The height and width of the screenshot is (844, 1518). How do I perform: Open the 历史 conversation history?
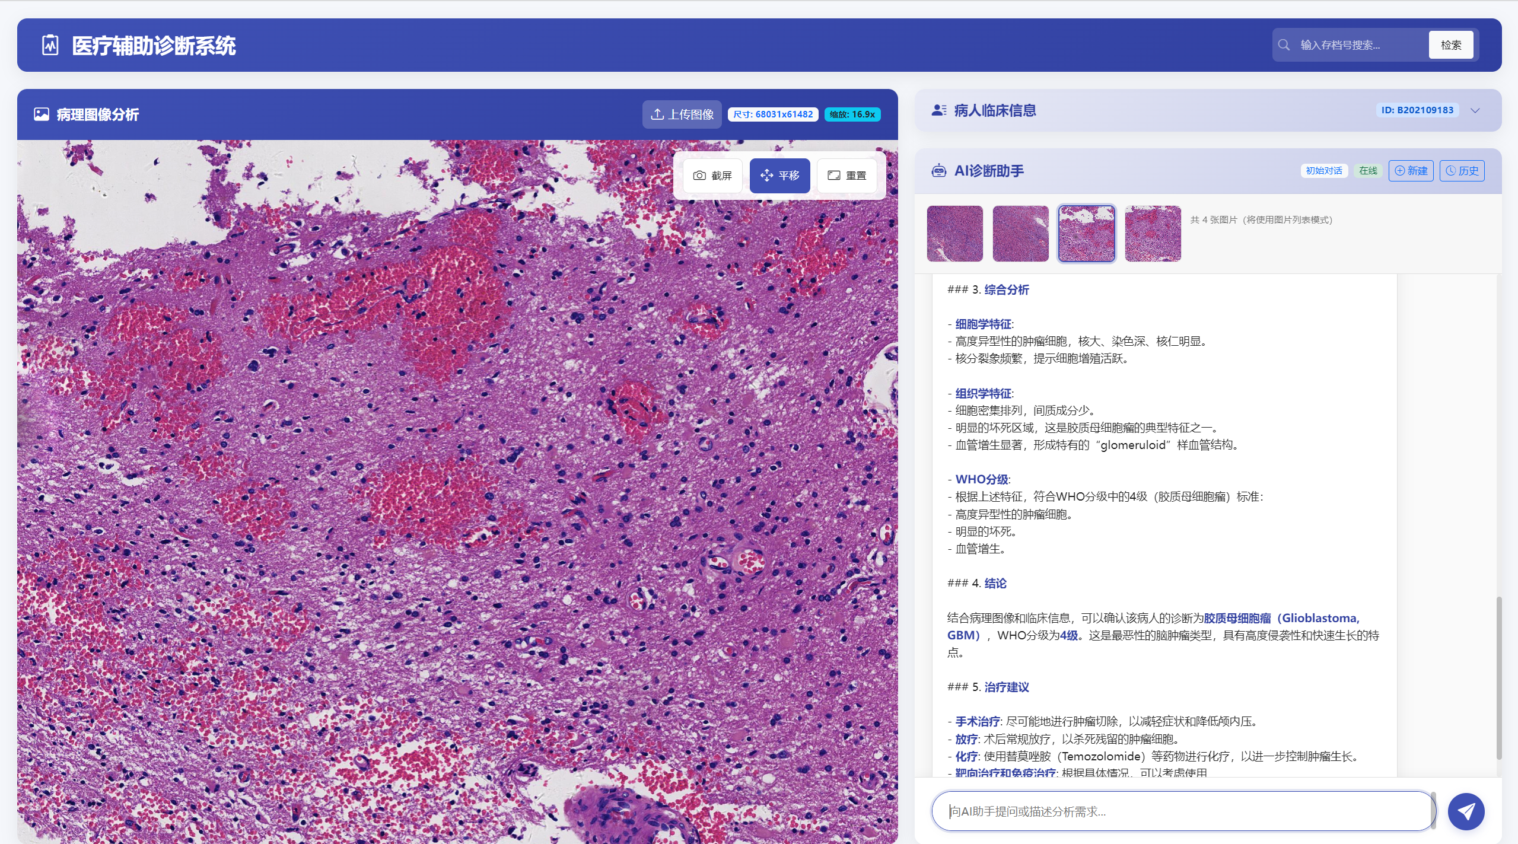(x=1462, y=171)
